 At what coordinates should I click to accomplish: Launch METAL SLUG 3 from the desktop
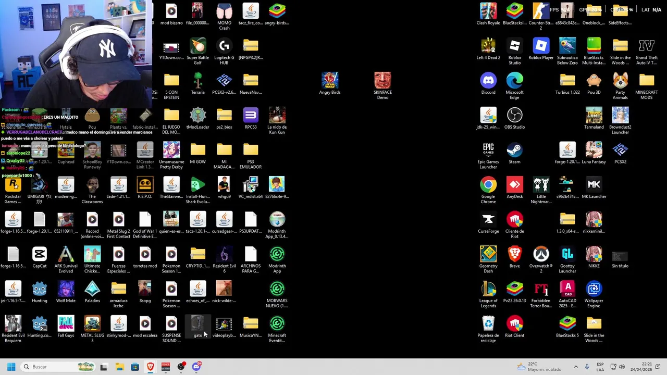coord(92,329)
